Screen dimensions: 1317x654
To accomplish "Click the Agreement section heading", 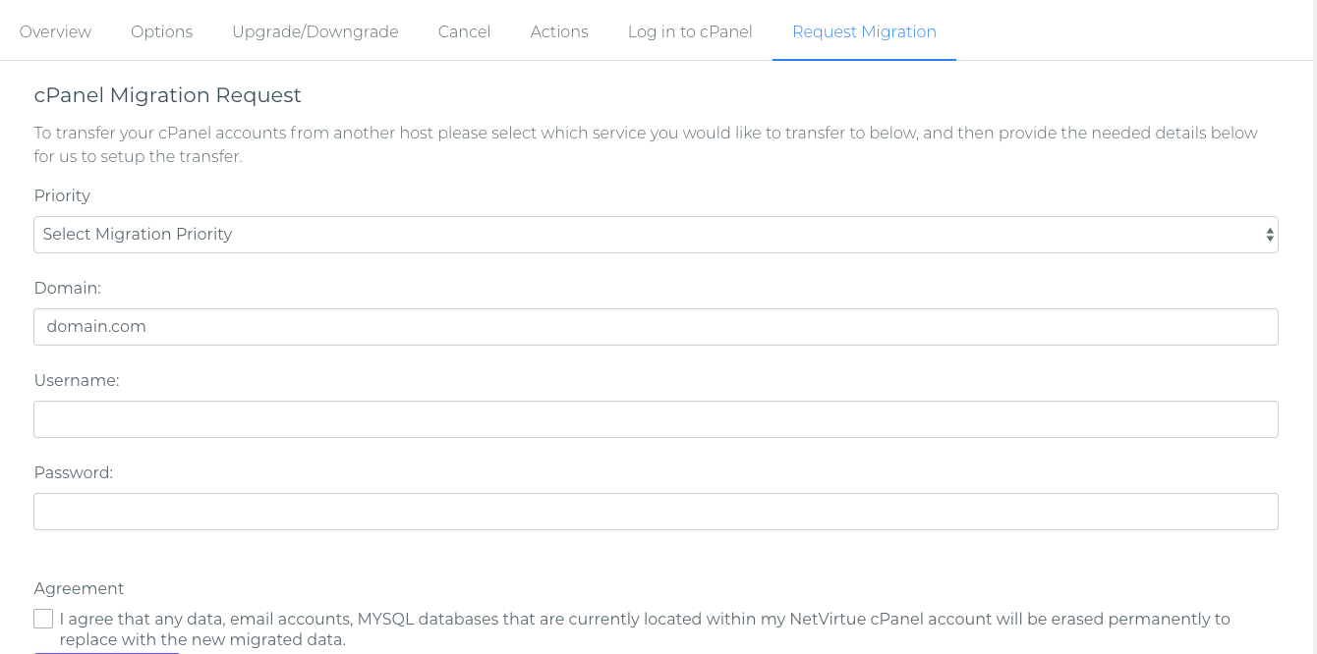I will (79, 588).
